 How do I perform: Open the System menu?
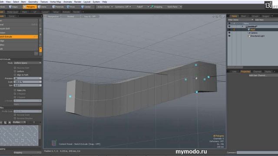coord(96,2)
